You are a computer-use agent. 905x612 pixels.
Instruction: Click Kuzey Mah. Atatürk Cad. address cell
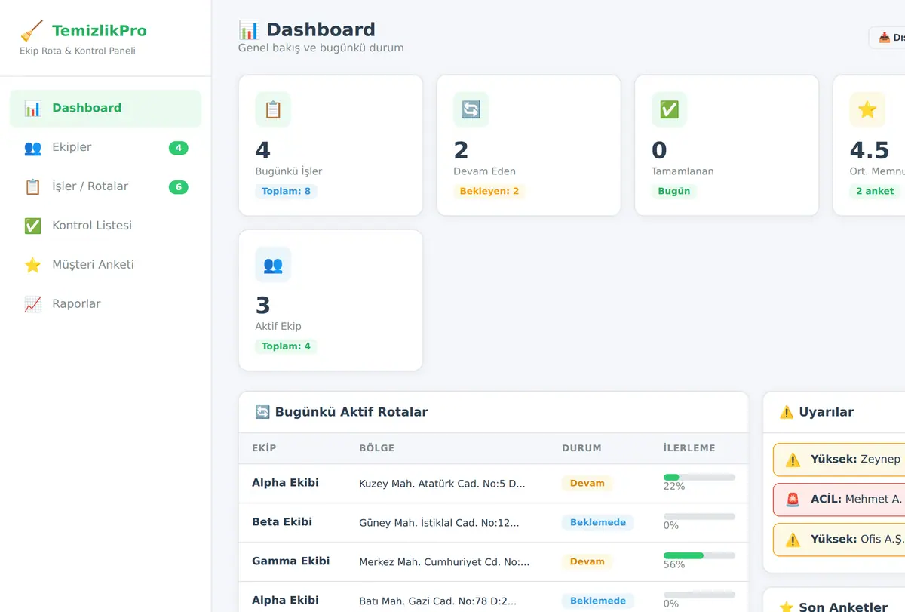tap(442, 484)
